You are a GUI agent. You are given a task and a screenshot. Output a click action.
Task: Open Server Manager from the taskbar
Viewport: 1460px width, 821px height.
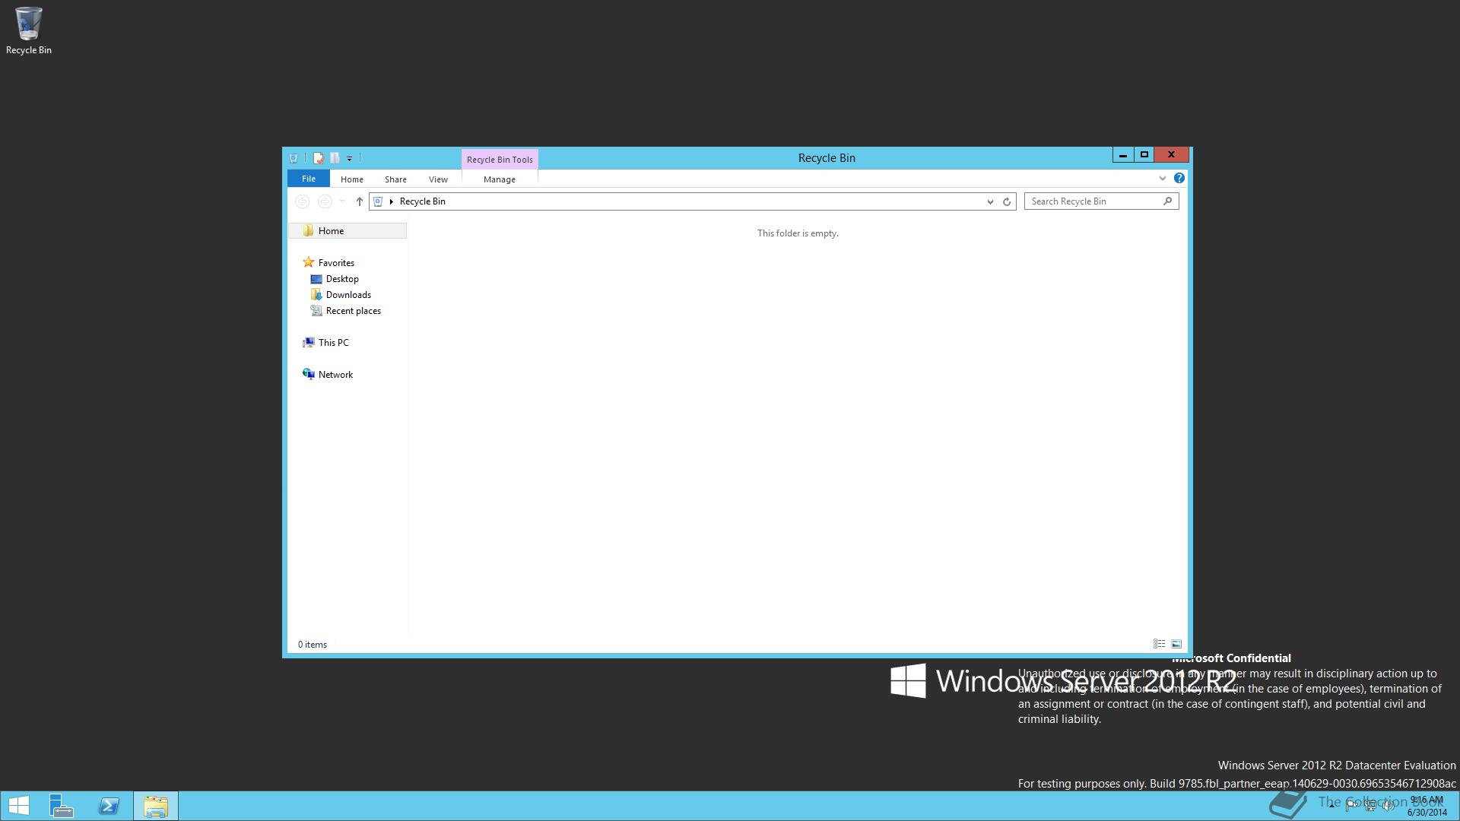[62, 806]
